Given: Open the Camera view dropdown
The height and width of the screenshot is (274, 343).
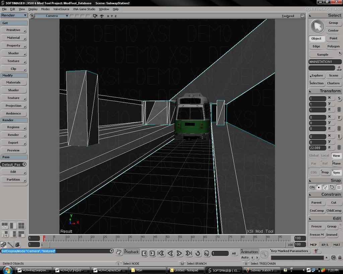Looking at the screenshot, I should click(x=52, y=16).
